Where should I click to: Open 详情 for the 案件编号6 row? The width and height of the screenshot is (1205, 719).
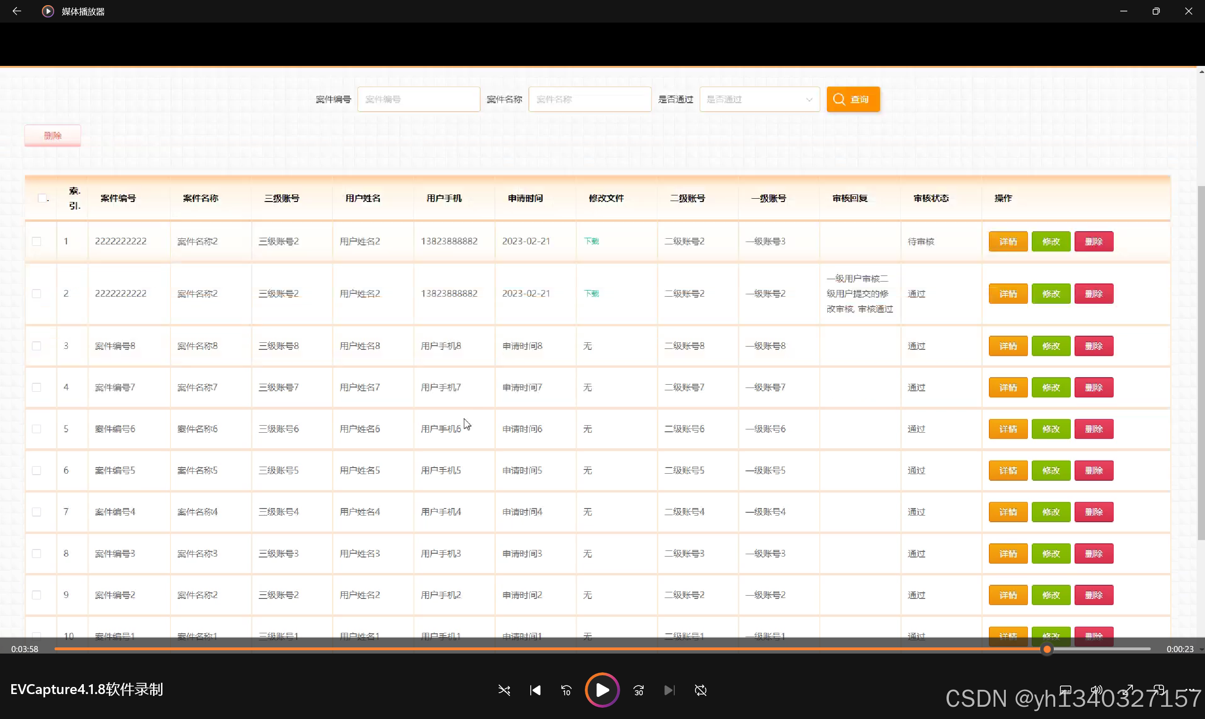coord(1008,429)
